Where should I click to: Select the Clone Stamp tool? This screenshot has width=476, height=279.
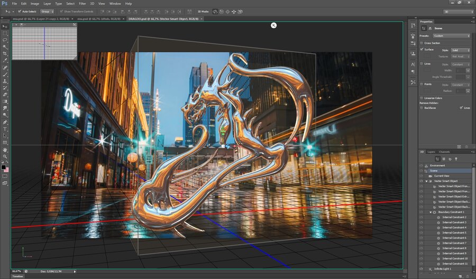tap(5, 81)
